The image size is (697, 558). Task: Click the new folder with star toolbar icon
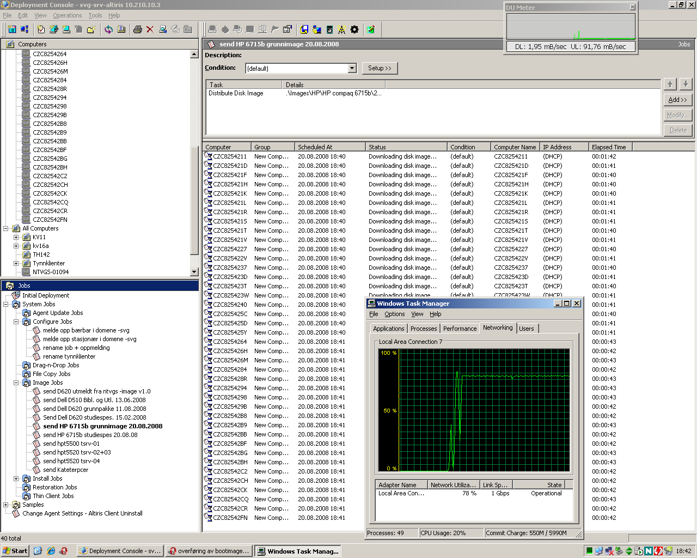click(x=91, y=29)
